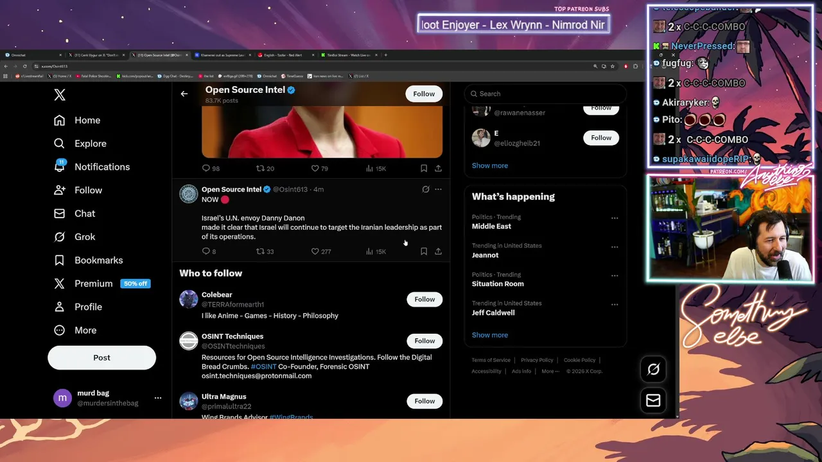Click the Post button
Viewport: 822px width, 462px height.
tap(101, 357)
